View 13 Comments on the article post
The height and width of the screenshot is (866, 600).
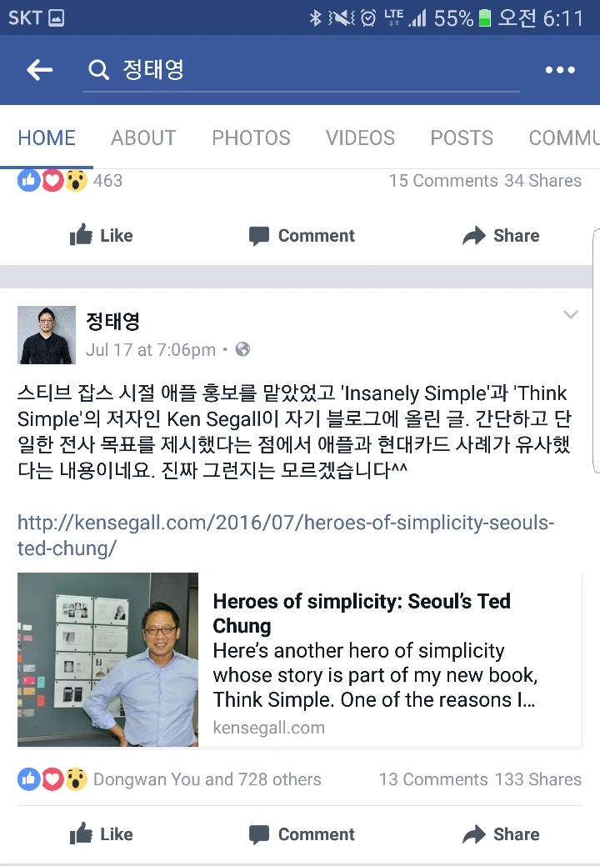(x=433, y=779)
